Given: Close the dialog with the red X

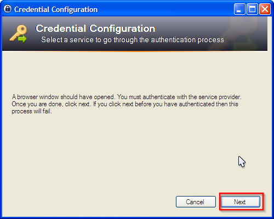Looking at the screenshot, I should [265, 9].
